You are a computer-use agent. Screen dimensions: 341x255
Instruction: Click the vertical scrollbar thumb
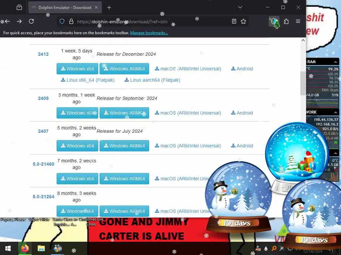(303, 83)
